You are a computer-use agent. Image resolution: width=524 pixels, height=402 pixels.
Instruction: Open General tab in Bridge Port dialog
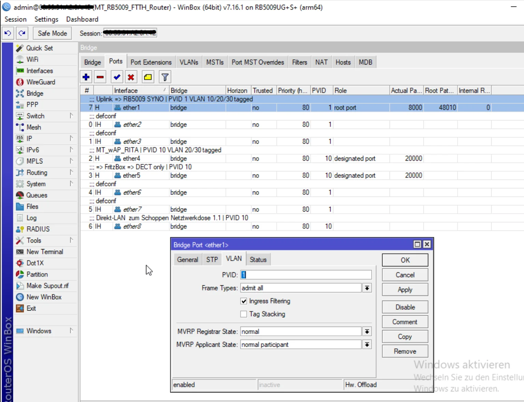click(188, 260)
